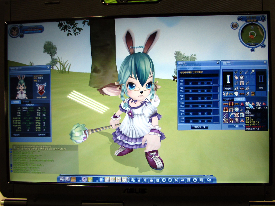Click the Green001 name above the character

coord(137,47)
